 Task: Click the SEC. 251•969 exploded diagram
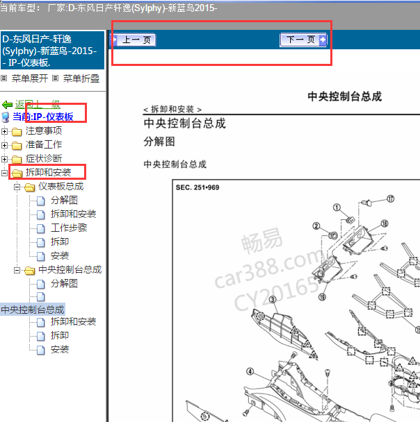pyautogui.click(x=296, y=301)
